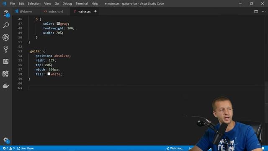Click line number 53 in gutter
Viewport: 268px width, 151px height.
pos(20,51)
